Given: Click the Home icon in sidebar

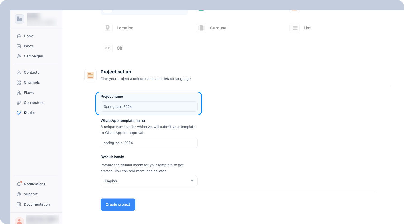Looking at the screenshot, I should (19, 36).
